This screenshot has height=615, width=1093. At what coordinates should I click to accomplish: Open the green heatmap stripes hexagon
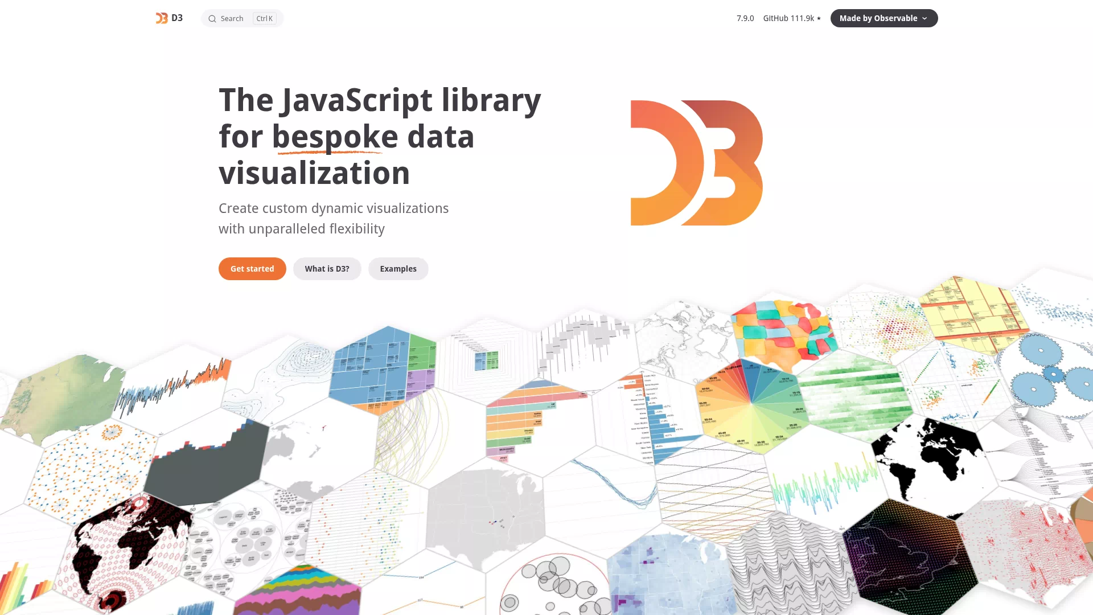(x=857, y=396)
